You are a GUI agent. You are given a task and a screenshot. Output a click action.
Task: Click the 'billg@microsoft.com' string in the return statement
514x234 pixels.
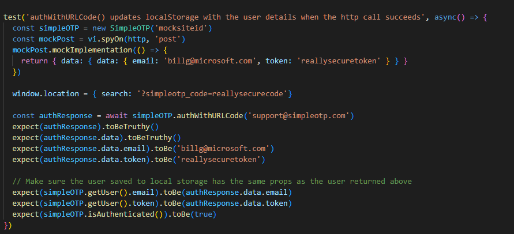209,61
